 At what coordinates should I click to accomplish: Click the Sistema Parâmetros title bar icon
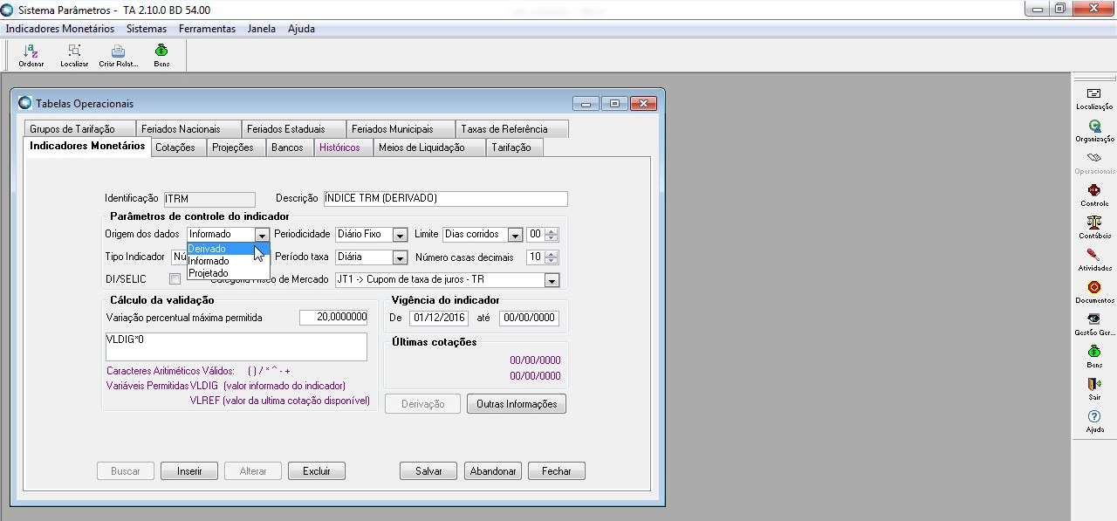(x=8, y=10)
